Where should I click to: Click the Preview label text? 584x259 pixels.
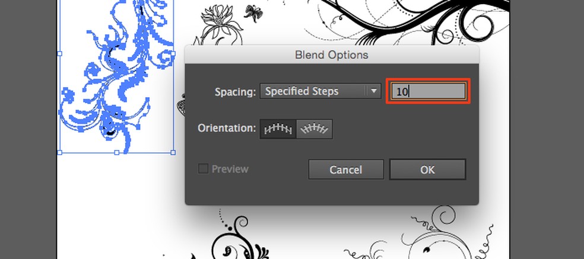[x=230, y=169]
